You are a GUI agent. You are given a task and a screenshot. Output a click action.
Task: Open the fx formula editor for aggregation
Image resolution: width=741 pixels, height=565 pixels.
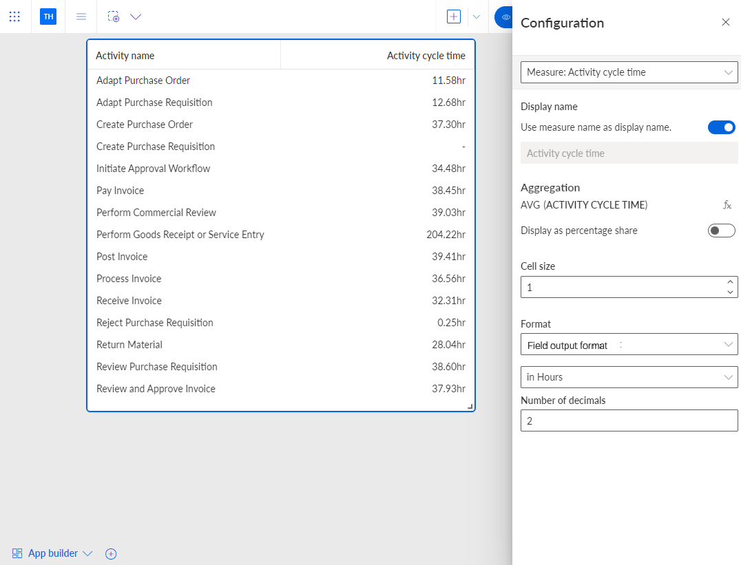point(727,205)
